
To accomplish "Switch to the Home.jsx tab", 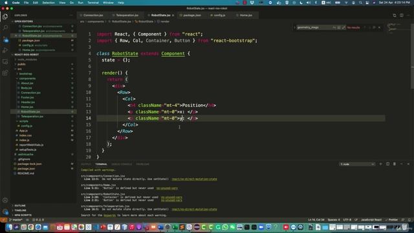I will click(246, 16).
